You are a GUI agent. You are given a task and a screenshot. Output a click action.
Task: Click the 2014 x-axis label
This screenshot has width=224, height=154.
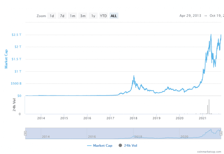coord(41,118)
